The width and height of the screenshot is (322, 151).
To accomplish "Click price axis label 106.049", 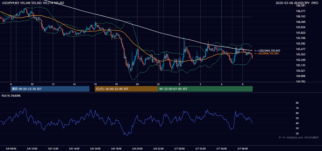I will (301, 22).
